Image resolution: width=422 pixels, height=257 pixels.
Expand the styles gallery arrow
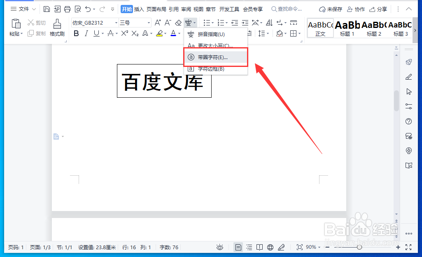(415, 30)
